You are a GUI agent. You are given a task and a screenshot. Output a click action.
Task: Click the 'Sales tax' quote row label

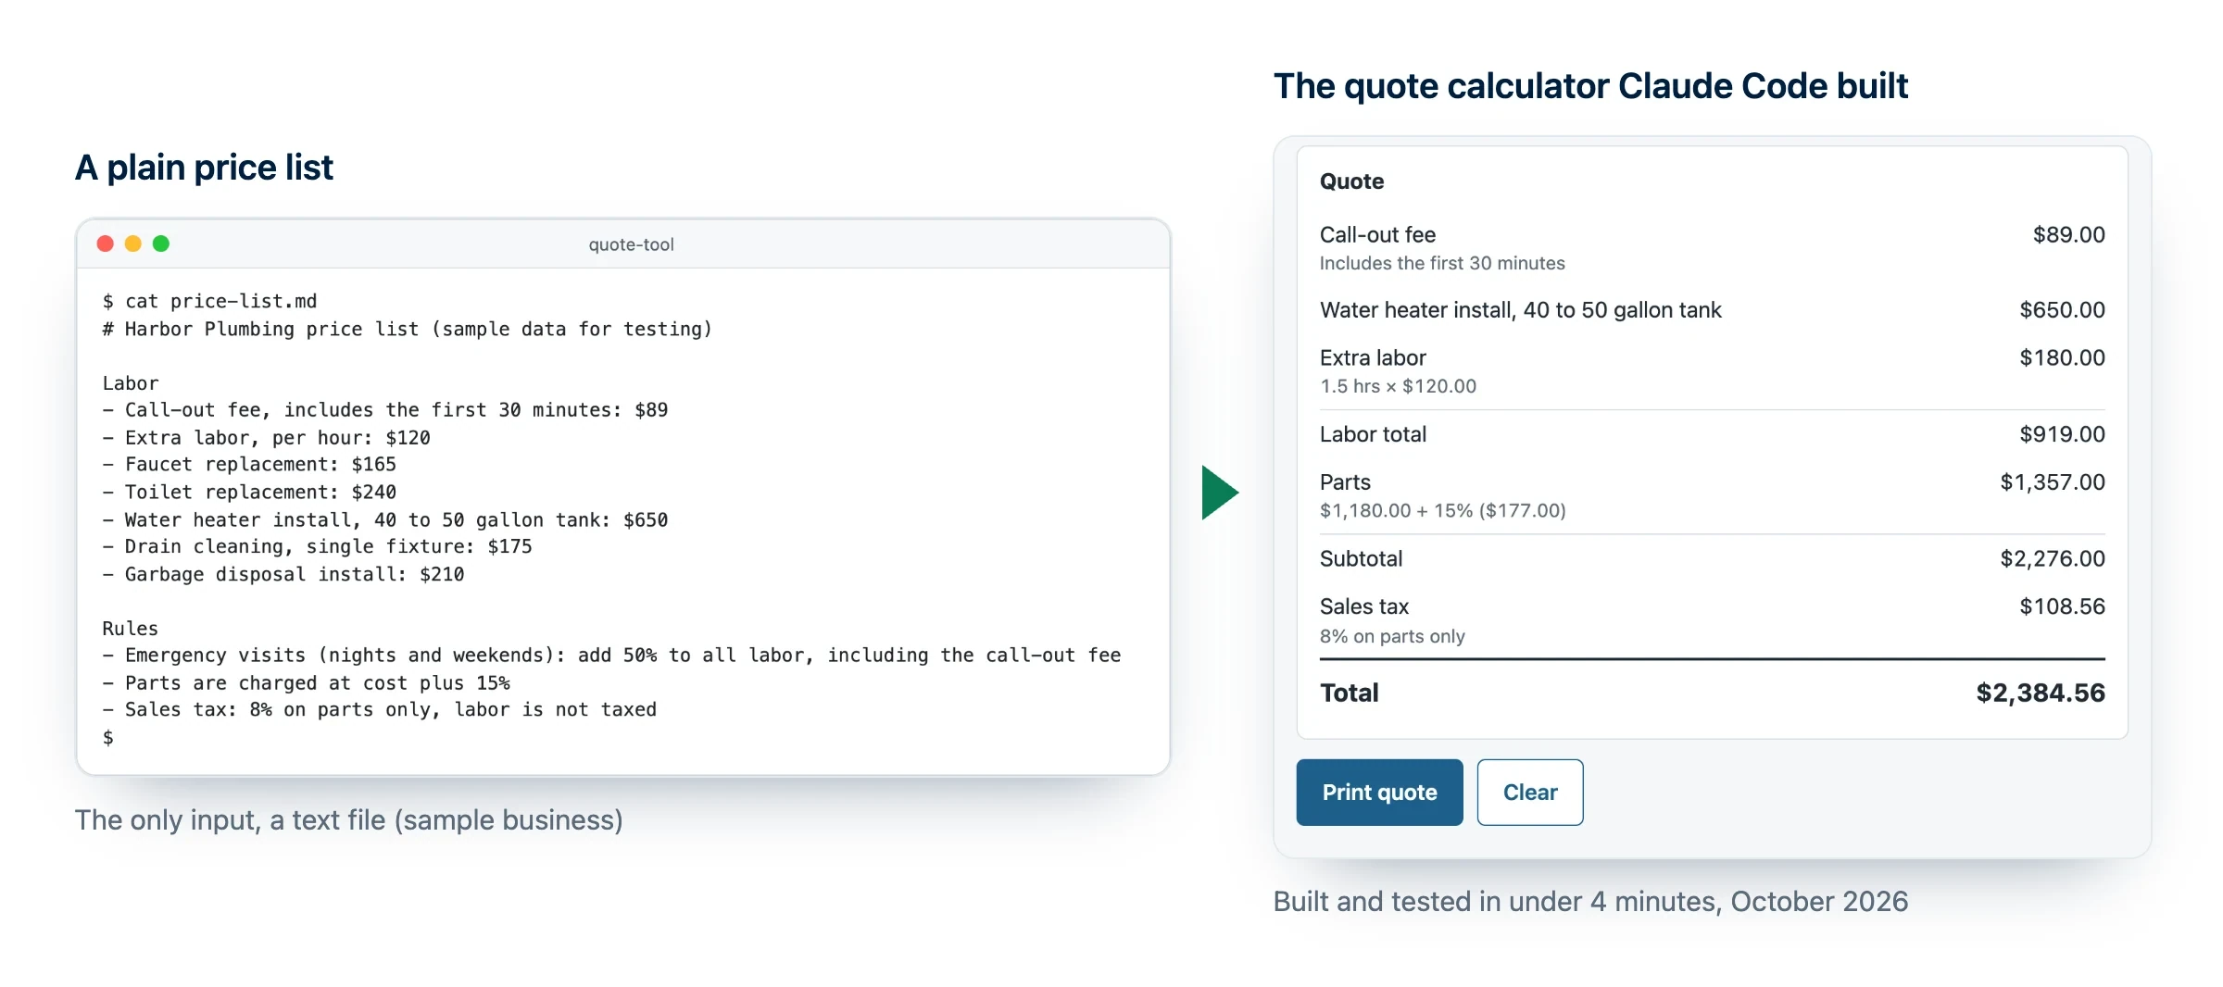[x=1363, y=607]
